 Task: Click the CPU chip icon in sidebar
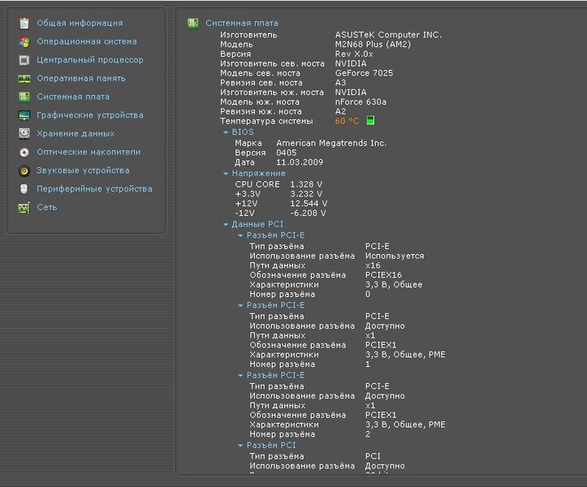click(x=24, y=60)
